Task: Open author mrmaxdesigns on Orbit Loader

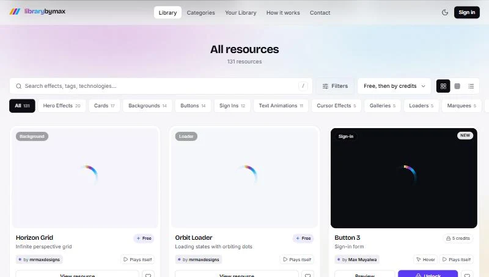Action: tap(198, 259)
